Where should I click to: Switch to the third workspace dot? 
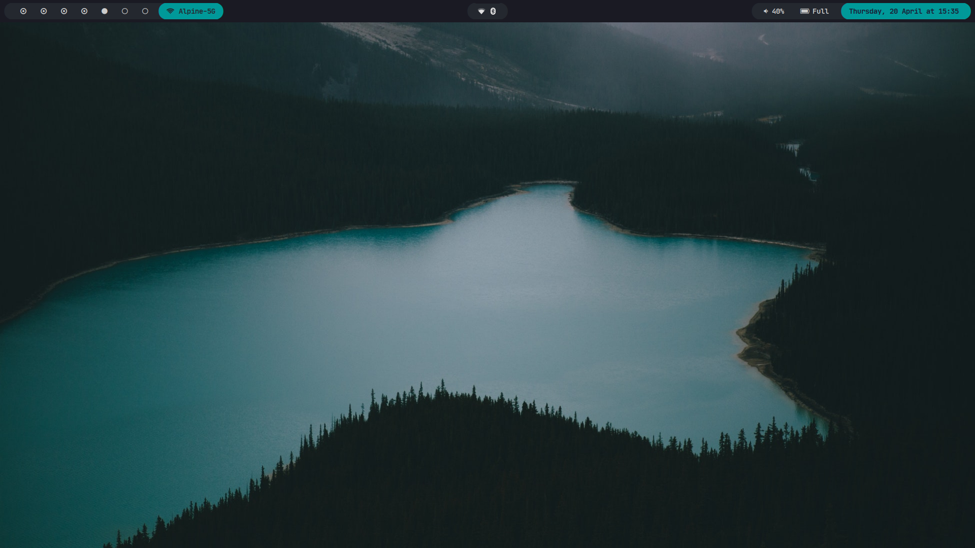tap(64, 11)
